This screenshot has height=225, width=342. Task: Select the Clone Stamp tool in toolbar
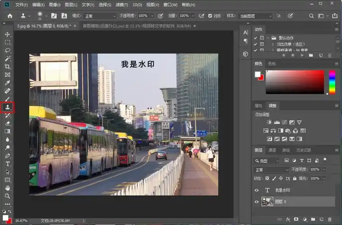[7, 107]
